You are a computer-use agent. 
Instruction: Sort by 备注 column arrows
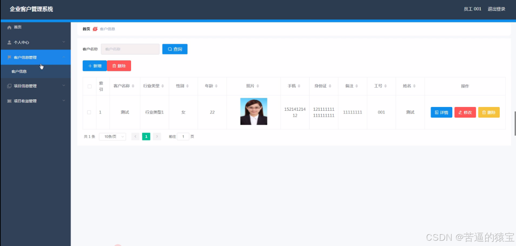coord(357,86)
